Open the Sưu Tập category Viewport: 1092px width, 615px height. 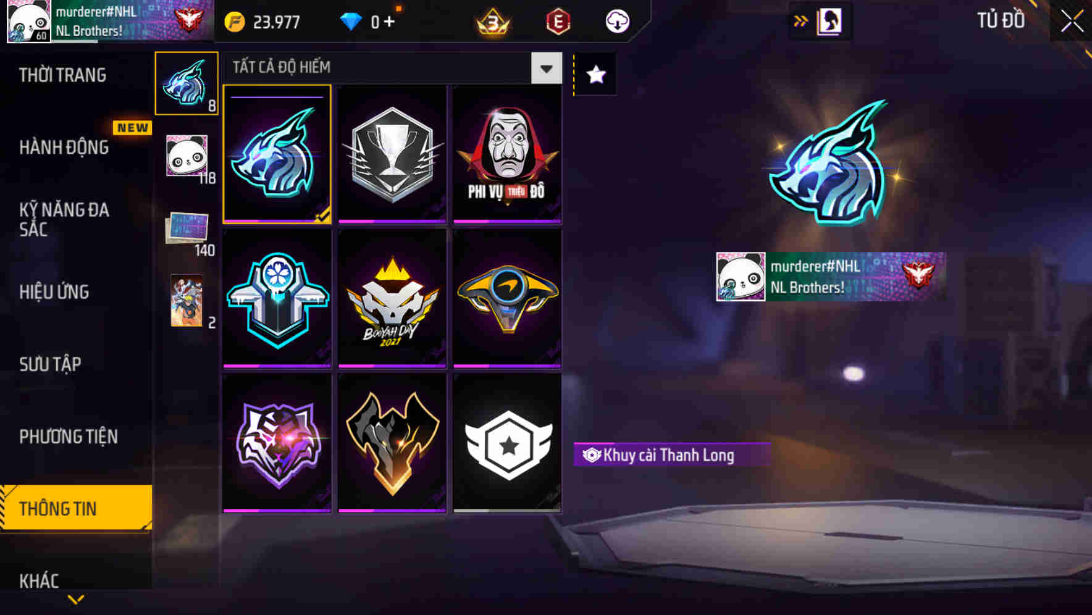(x=50, y=364)
